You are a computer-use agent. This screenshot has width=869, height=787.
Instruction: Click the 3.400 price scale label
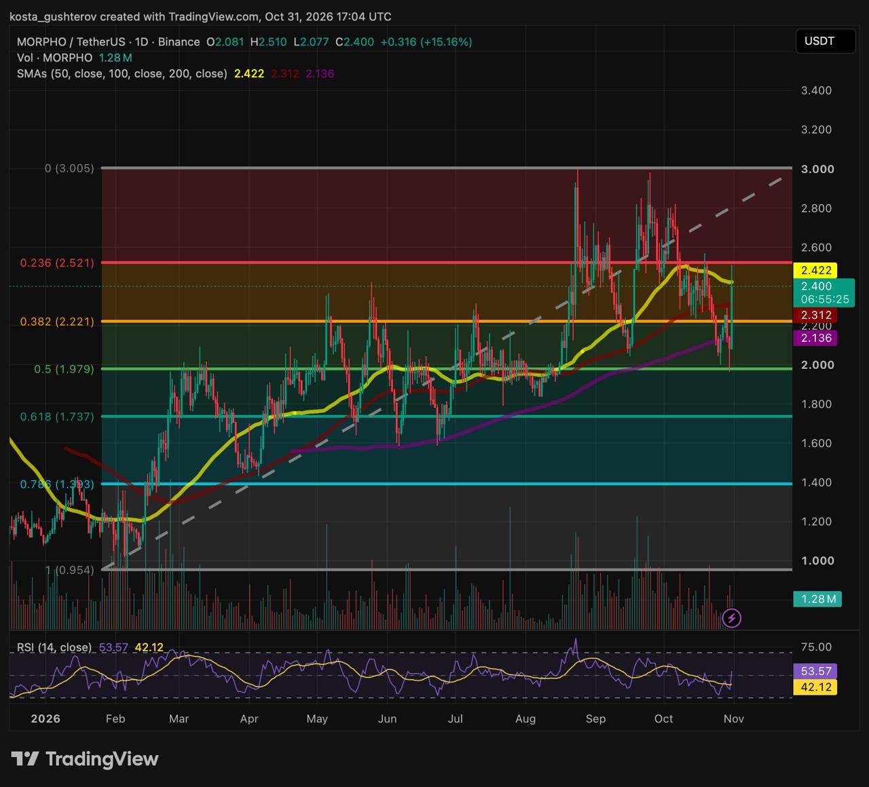[x=816, y=90]
